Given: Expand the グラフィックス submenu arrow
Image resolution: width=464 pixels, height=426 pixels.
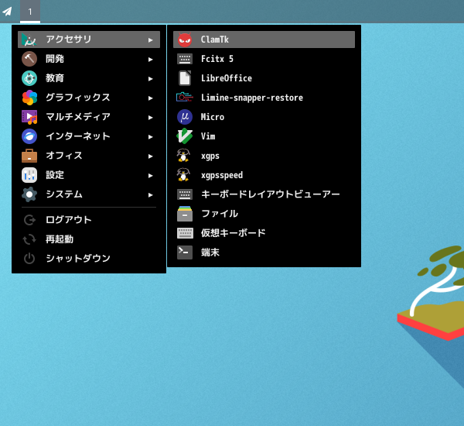Looking at the screenshot, I should click(150, 98).
